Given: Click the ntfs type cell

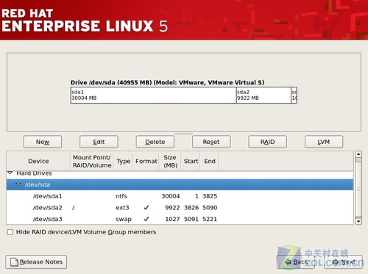Looking at the screenshot, I should pyautogui.click(x=121, y=196).
